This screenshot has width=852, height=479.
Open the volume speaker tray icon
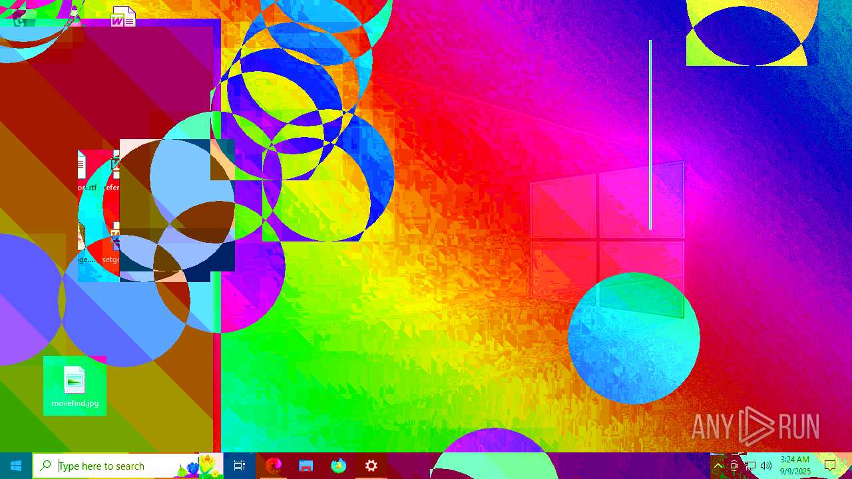click(x=766, y=466)
